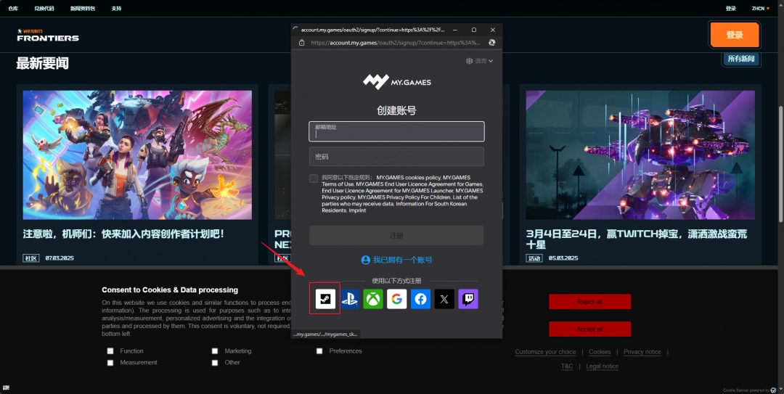Sign up with the Steam icon
Viewport: 784px width, 394px height.
pyautogui.click(x=325, y=299)
